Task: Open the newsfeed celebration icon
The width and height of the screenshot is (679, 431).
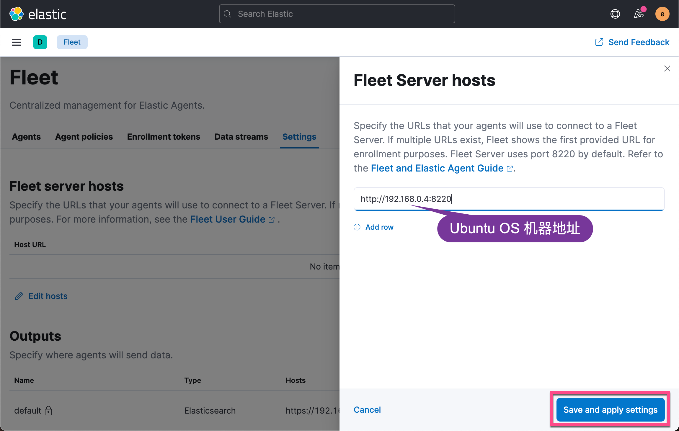Action: click(639, 14)
